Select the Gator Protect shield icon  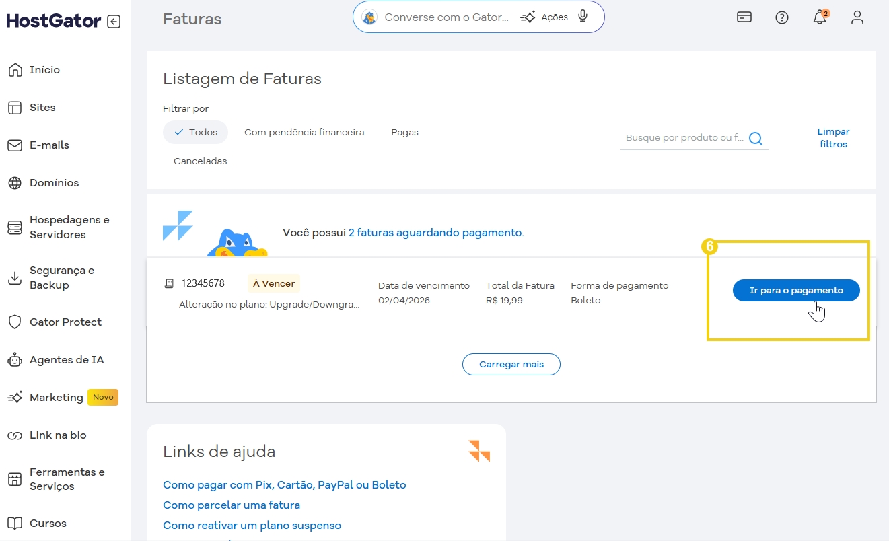point(15,322)
